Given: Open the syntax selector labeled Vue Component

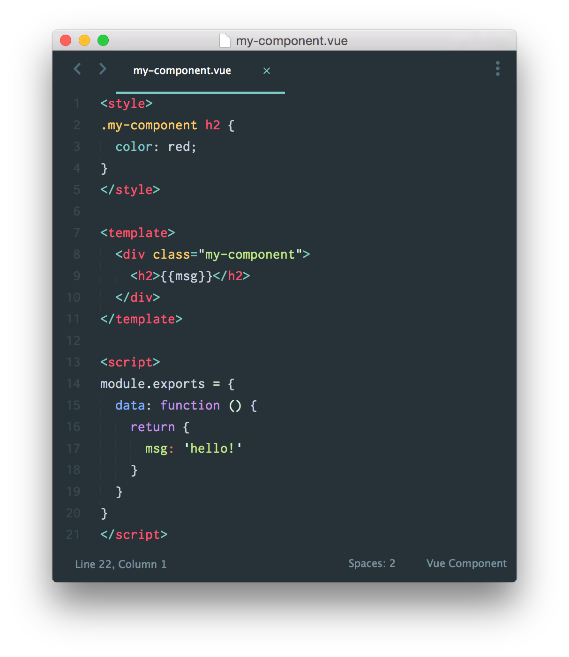Looking at the screenshot, I should click(466, 563).
